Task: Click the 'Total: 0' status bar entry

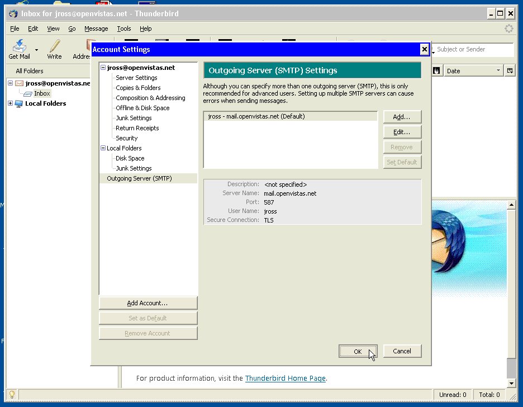Action: tap(489, 395)
